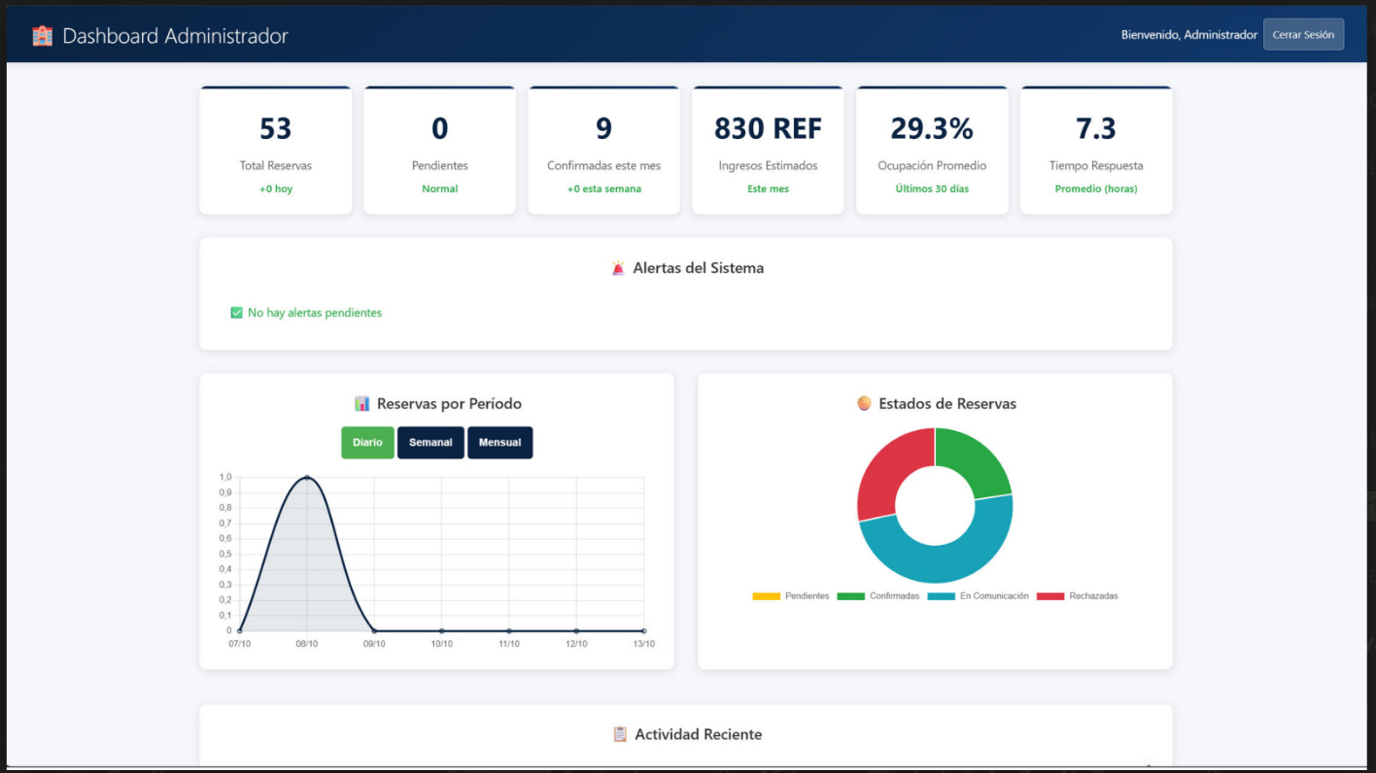The image size is (1376, 773).
Task: Switch the chart to Semanal view
Action: (x=430, y=442)
